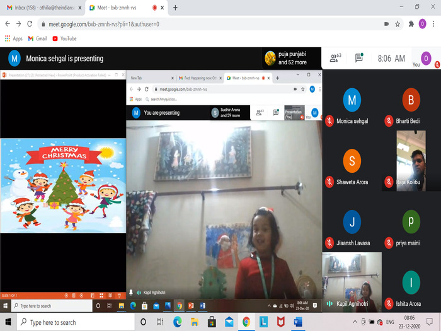Open McAfee from the taskbar
This screenshot has width=441, height=331.
click(x=281, y=322)
